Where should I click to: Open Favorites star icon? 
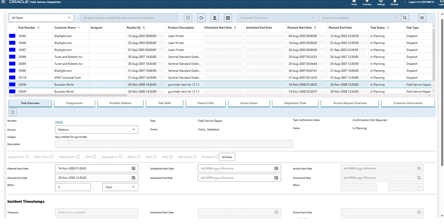pyautogui.click(x=367, y=2)
